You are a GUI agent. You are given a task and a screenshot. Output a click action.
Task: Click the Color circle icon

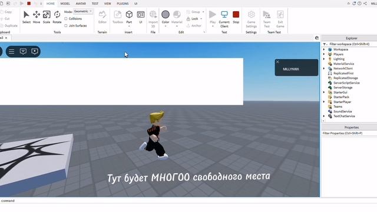(x=166, y=14)
